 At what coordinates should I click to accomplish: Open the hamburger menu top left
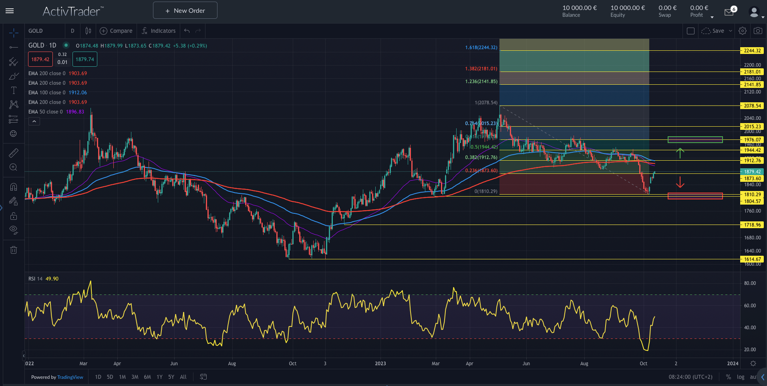click(10, 11)
